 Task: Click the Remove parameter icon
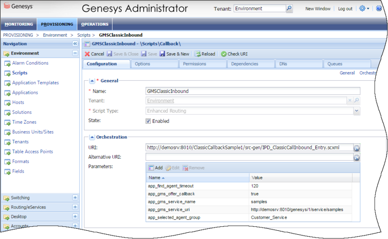(185, 168)
